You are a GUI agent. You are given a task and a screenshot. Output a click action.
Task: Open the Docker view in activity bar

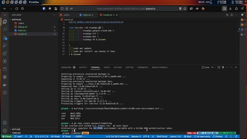5,85
